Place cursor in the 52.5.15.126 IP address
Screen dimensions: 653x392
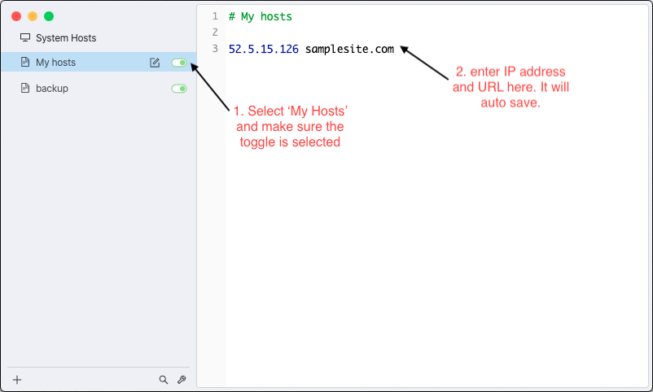[x=263, y=49]
